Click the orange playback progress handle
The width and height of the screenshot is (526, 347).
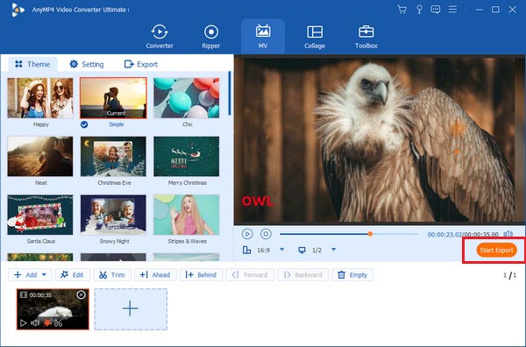click(x=370, y=234)
